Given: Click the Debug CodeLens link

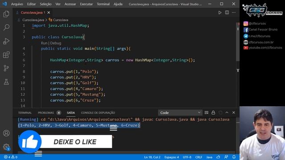Looking at the screenshot, I should click(56, 43).
